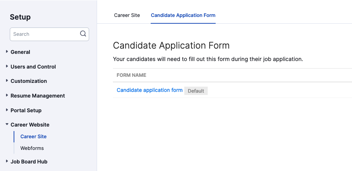Viewport: 352px width, 171px height.
Task: Click the Default badge label
Action: 196,91
